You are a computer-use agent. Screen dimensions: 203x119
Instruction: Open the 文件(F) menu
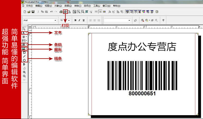coord(29,6)
